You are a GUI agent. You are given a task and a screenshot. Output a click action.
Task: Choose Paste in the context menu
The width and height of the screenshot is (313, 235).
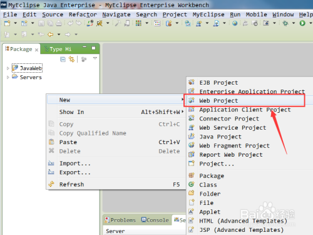tap(116, 142)
